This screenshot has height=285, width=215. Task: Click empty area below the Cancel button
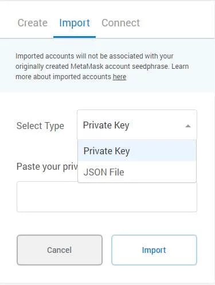tap(60, 274)
